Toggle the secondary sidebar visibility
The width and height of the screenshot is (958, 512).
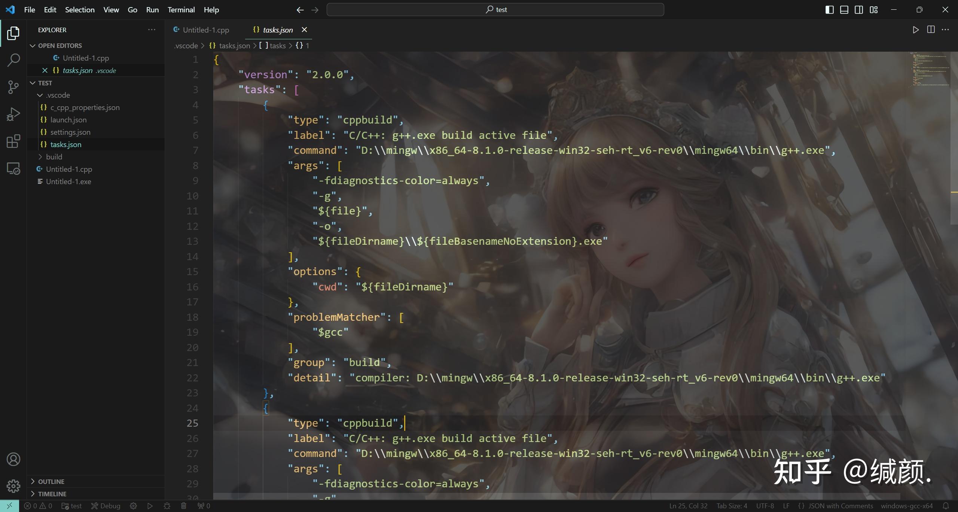tap(859, 9)
